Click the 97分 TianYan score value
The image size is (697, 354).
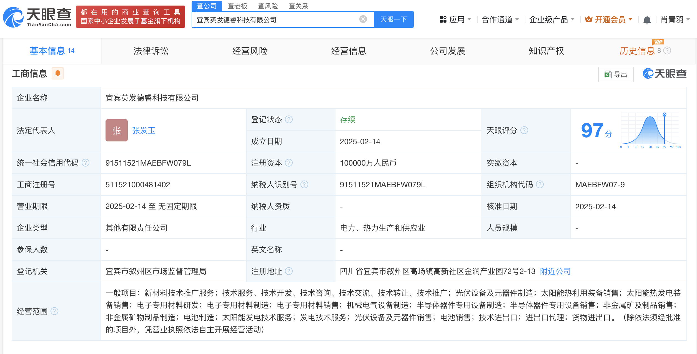tap(596, 131)
